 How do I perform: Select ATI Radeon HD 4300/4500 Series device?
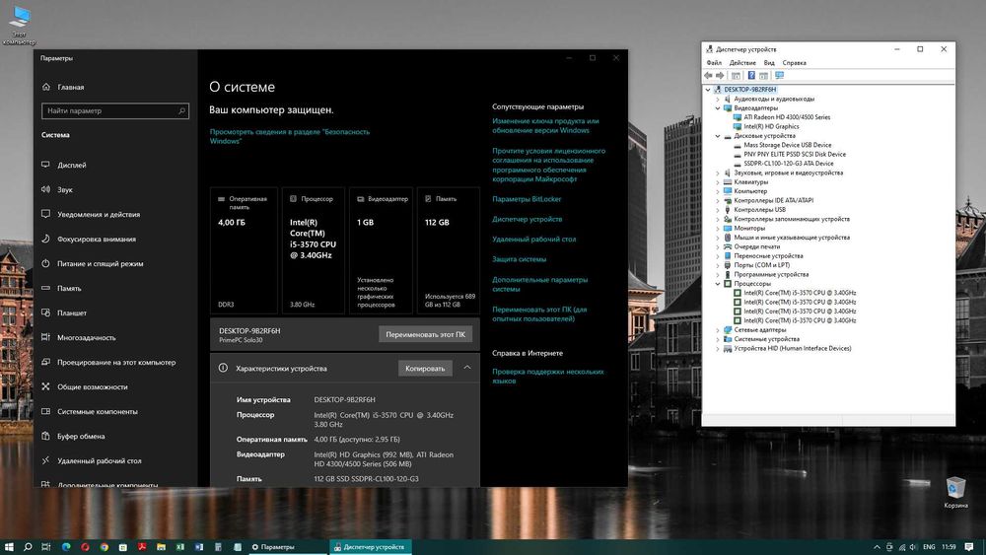(x=787, y=117)
